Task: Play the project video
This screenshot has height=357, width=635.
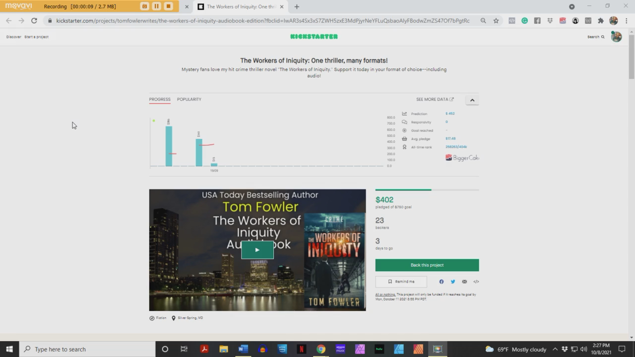Action: click(x=257, y=250)
